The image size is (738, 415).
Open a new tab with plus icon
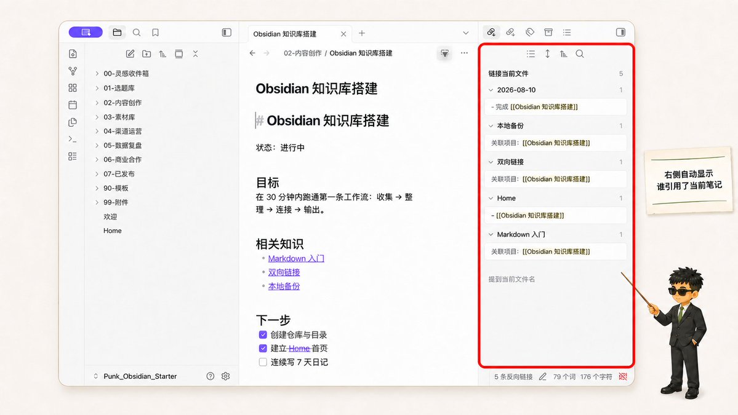point(361,33)
